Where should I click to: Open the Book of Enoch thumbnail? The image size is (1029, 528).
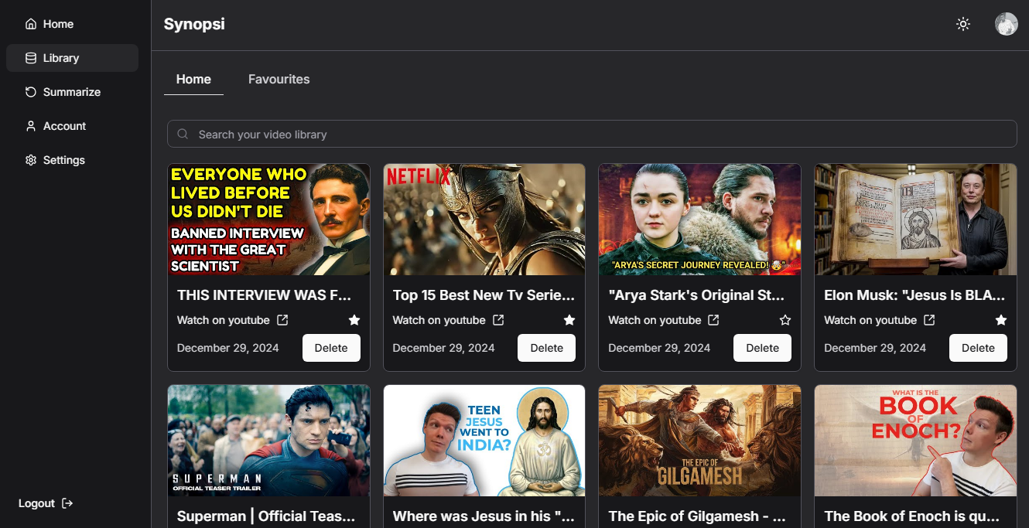tap(915, 441)
